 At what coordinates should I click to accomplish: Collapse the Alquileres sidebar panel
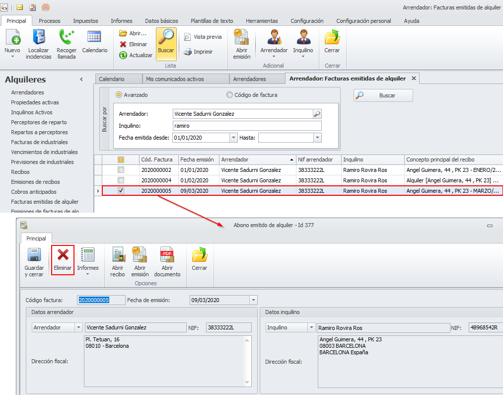tap(81, 79)
